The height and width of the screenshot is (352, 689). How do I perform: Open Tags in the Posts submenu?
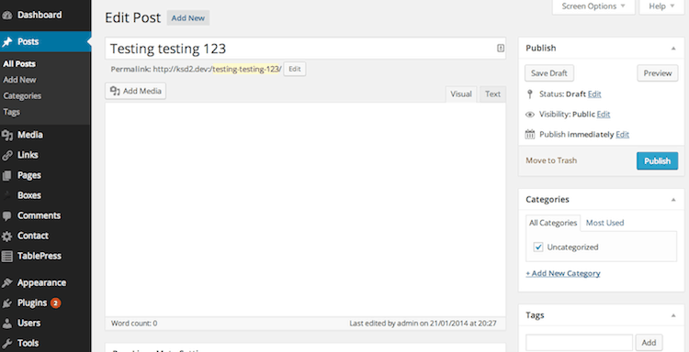pyautogui.click(x=11, y=112)
